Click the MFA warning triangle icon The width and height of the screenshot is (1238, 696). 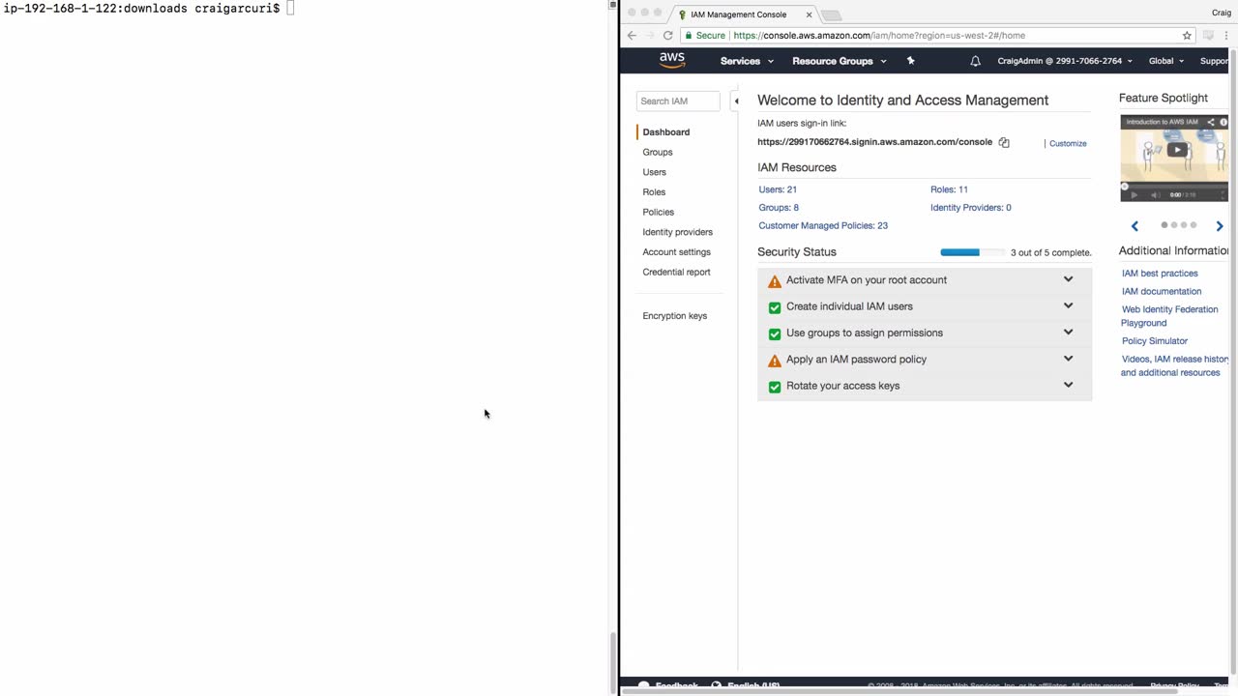click(775, 281)
